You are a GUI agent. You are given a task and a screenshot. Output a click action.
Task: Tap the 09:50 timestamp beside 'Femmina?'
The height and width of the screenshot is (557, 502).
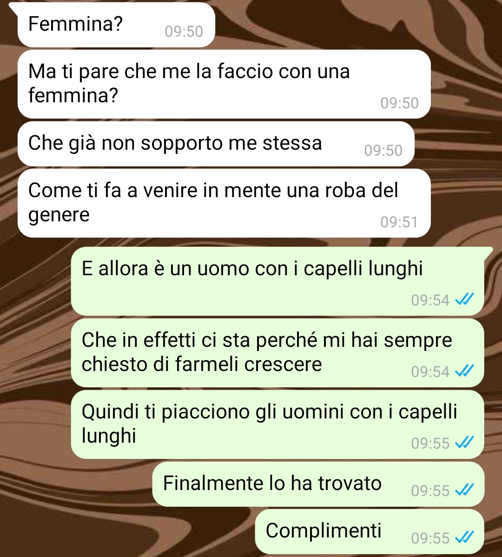click(184, 32)
